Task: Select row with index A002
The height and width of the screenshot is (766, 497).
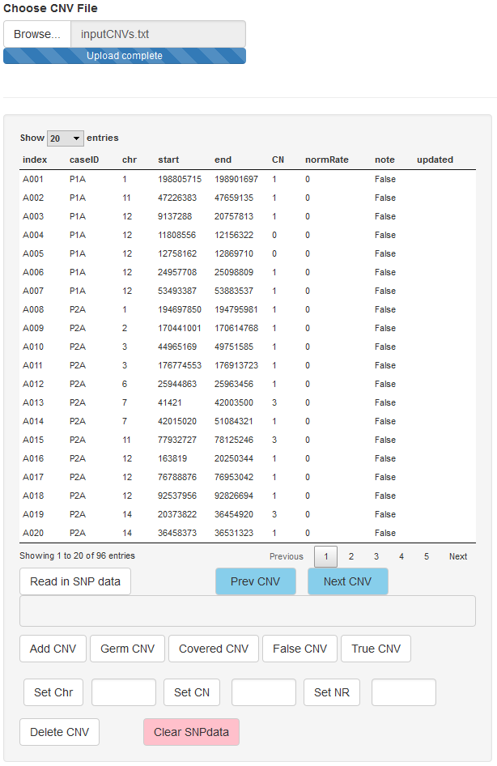Action: pos(248,198)
